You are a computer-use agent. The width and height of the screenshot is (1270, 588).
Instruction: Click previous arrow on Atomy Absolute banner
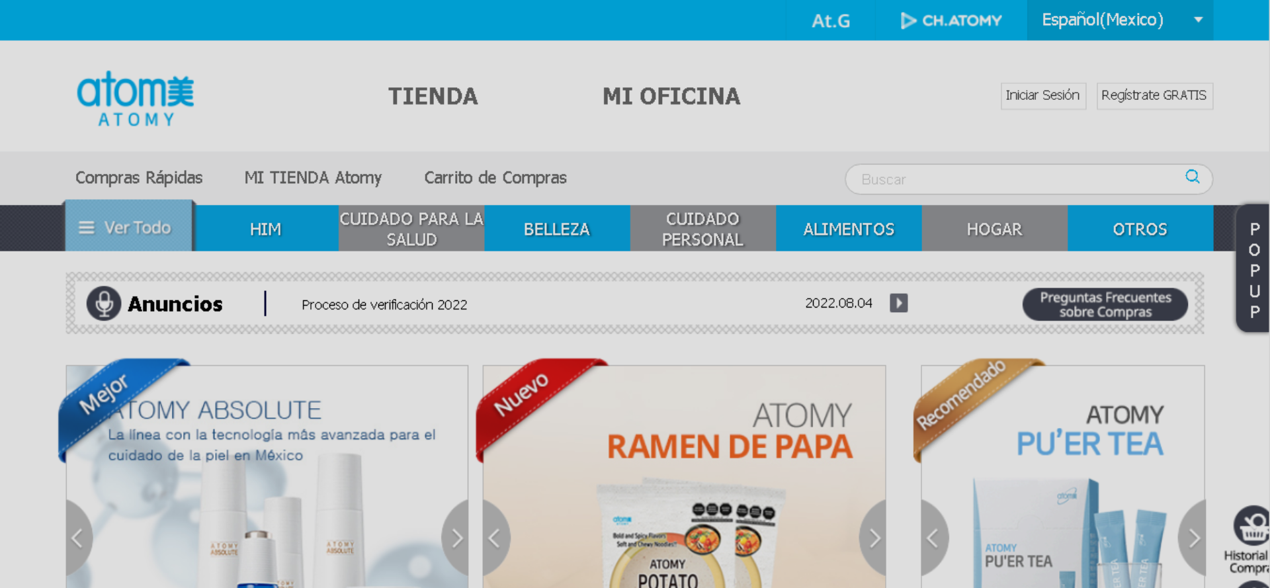pos(78,538)
